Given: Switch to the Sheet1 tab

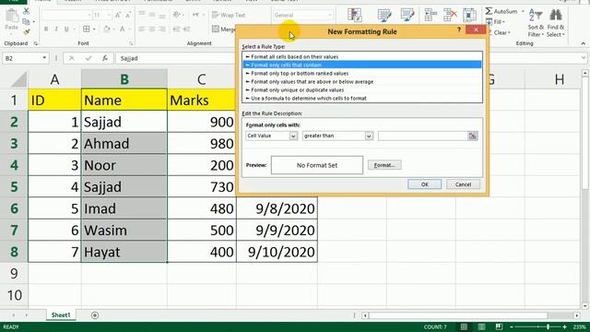Looking at the screenshot, I should coord(61,315).
